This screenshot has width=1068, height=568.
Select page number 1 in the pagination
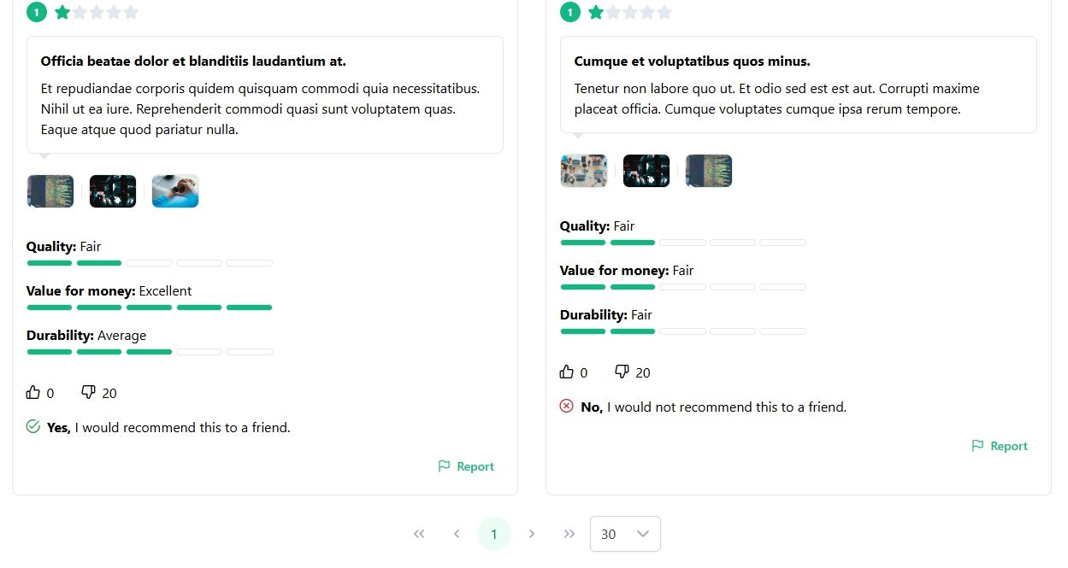(x=494, y=533)
